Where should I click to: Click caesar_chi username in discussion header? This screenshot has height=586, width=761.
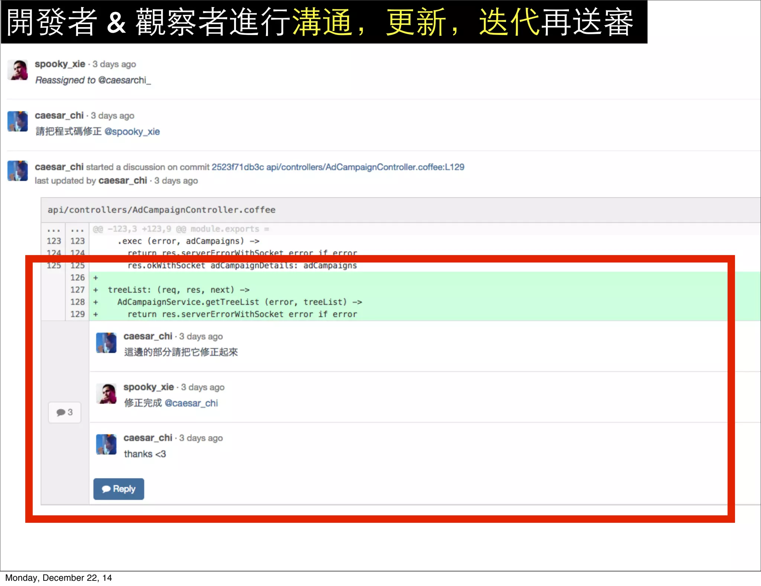[x=59, y=167]
